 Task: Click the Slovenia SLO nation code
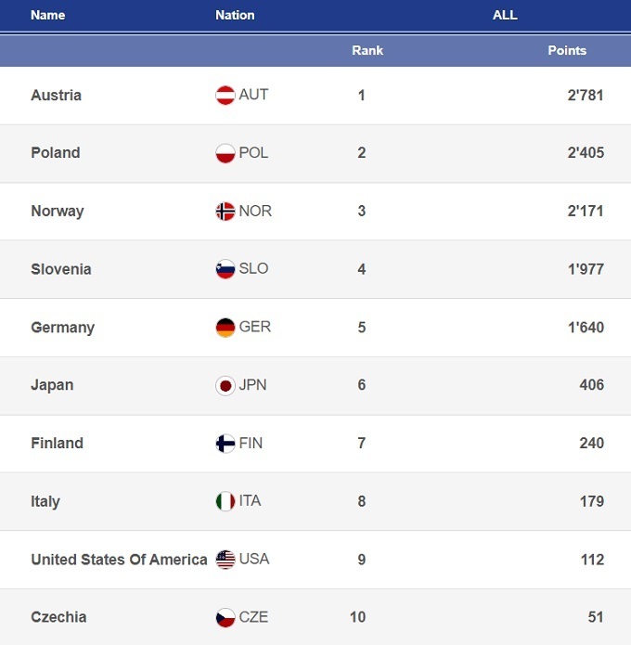[253, 269]
